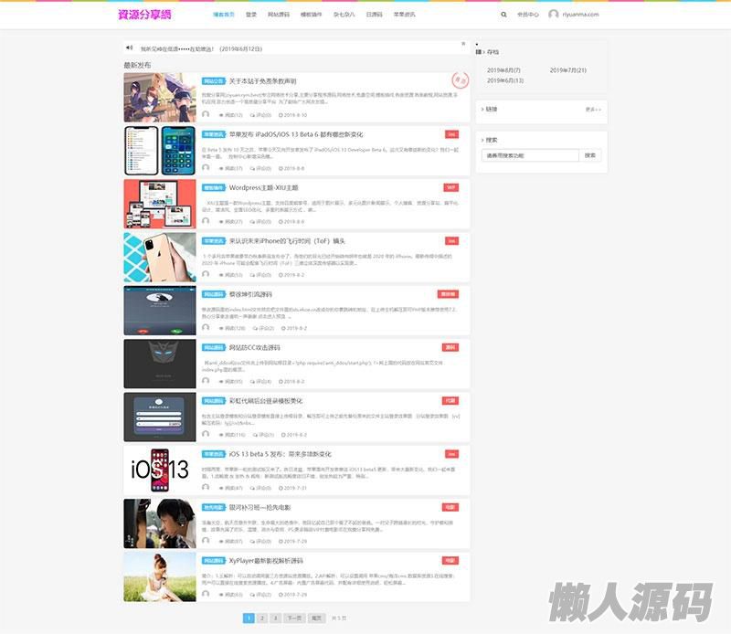Open post 银河补习班—抢先电影
Viewport: 731px width, 634px height.
pyautogui.click(x=260, y=507)
